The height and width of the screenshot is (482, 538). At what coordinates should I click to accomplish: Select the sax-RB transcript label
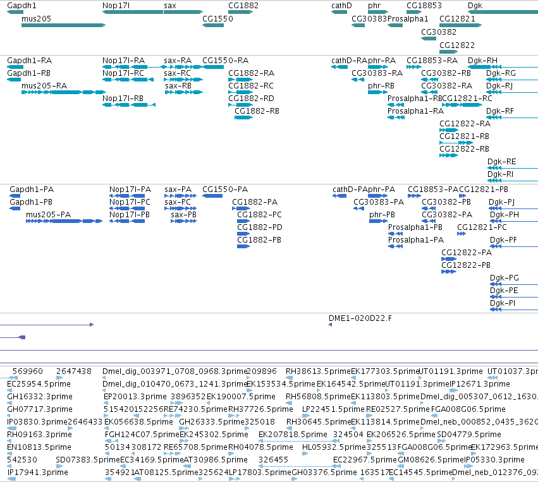[178, 86]
